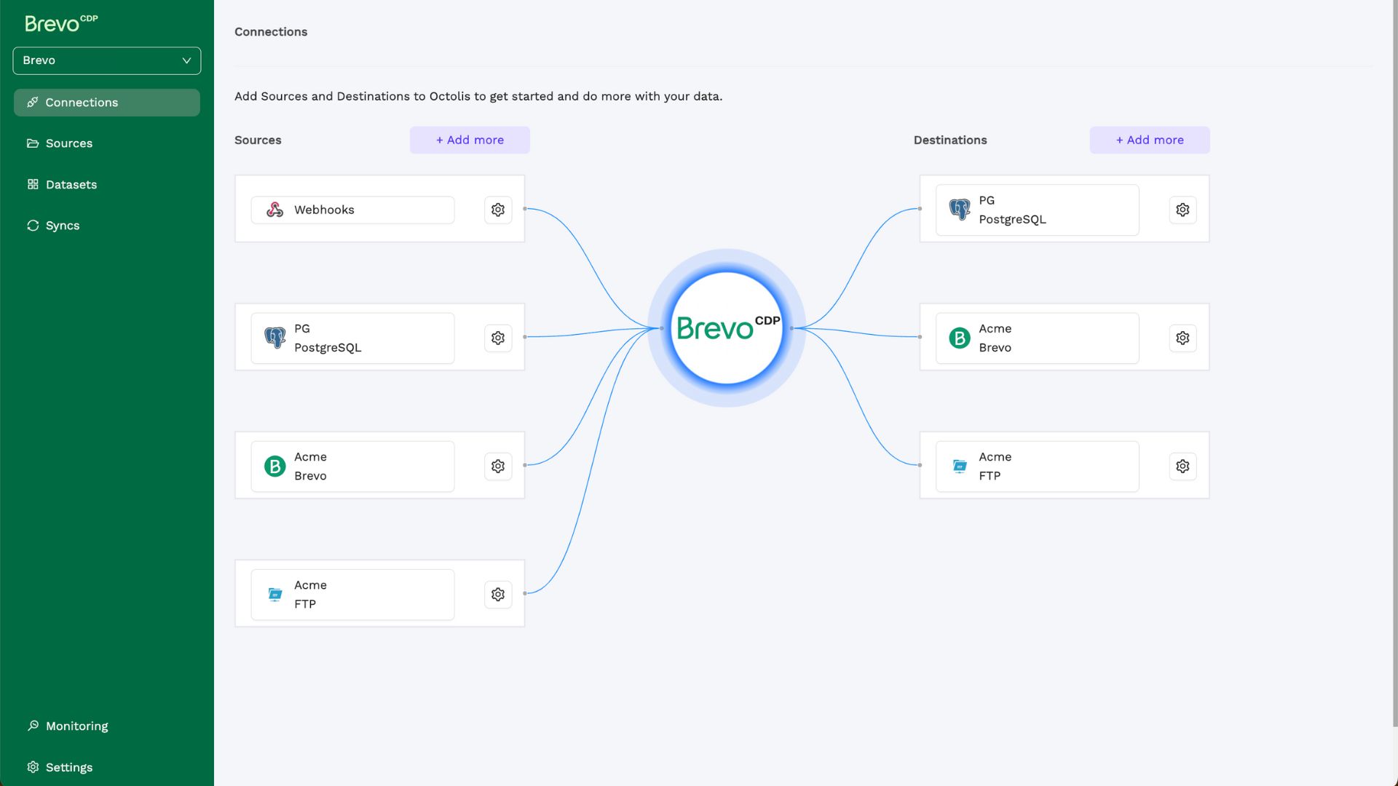Click the Acme Brevo icon under Destinations
The height and width of the screenshot is (786, 1398).
959,338
